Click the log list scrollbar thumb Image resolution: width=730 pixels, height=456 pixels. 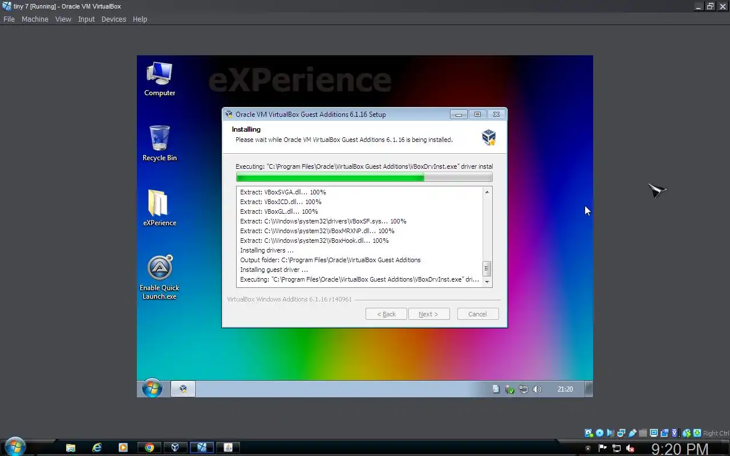(x=487, y=268)
